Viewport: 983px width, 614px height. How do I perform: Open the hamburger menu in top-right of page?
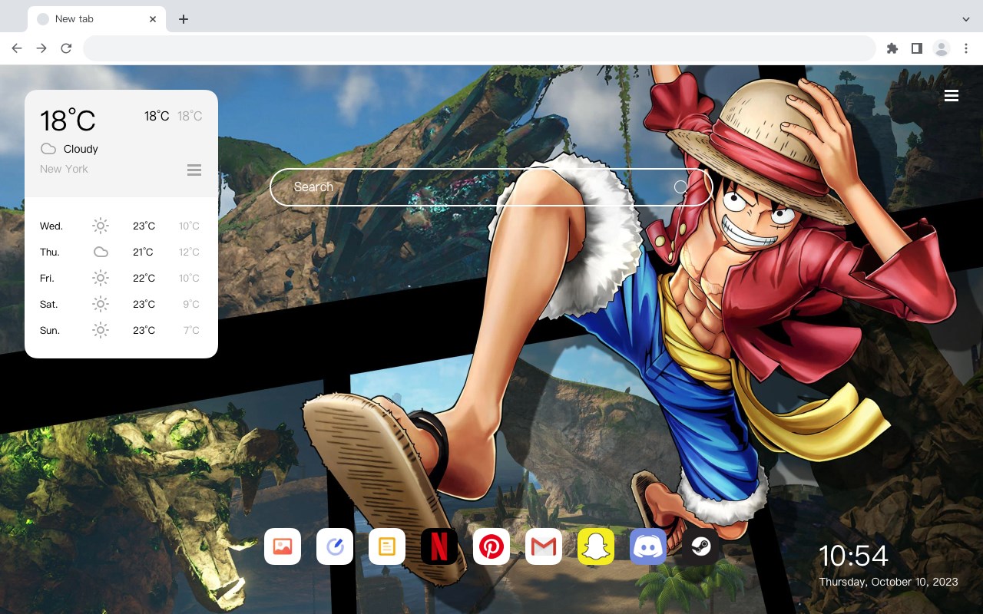tap(952, 95)
